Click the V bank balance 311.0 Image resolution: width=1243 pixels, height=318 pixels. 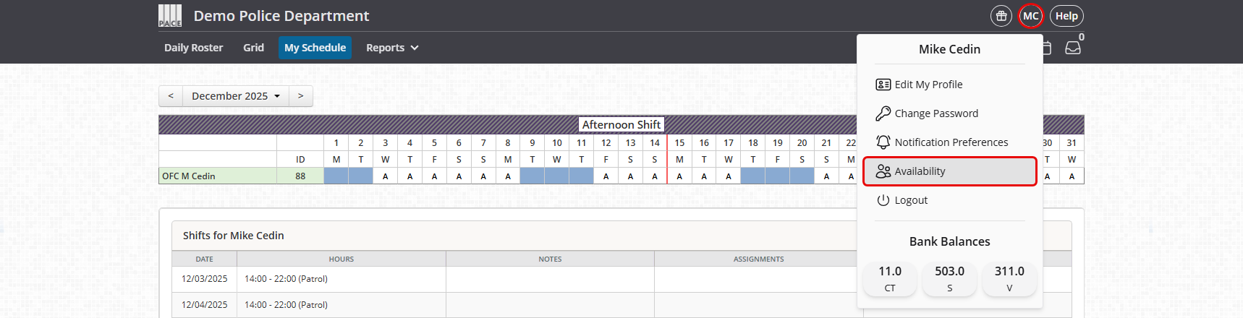point(1009,278)
